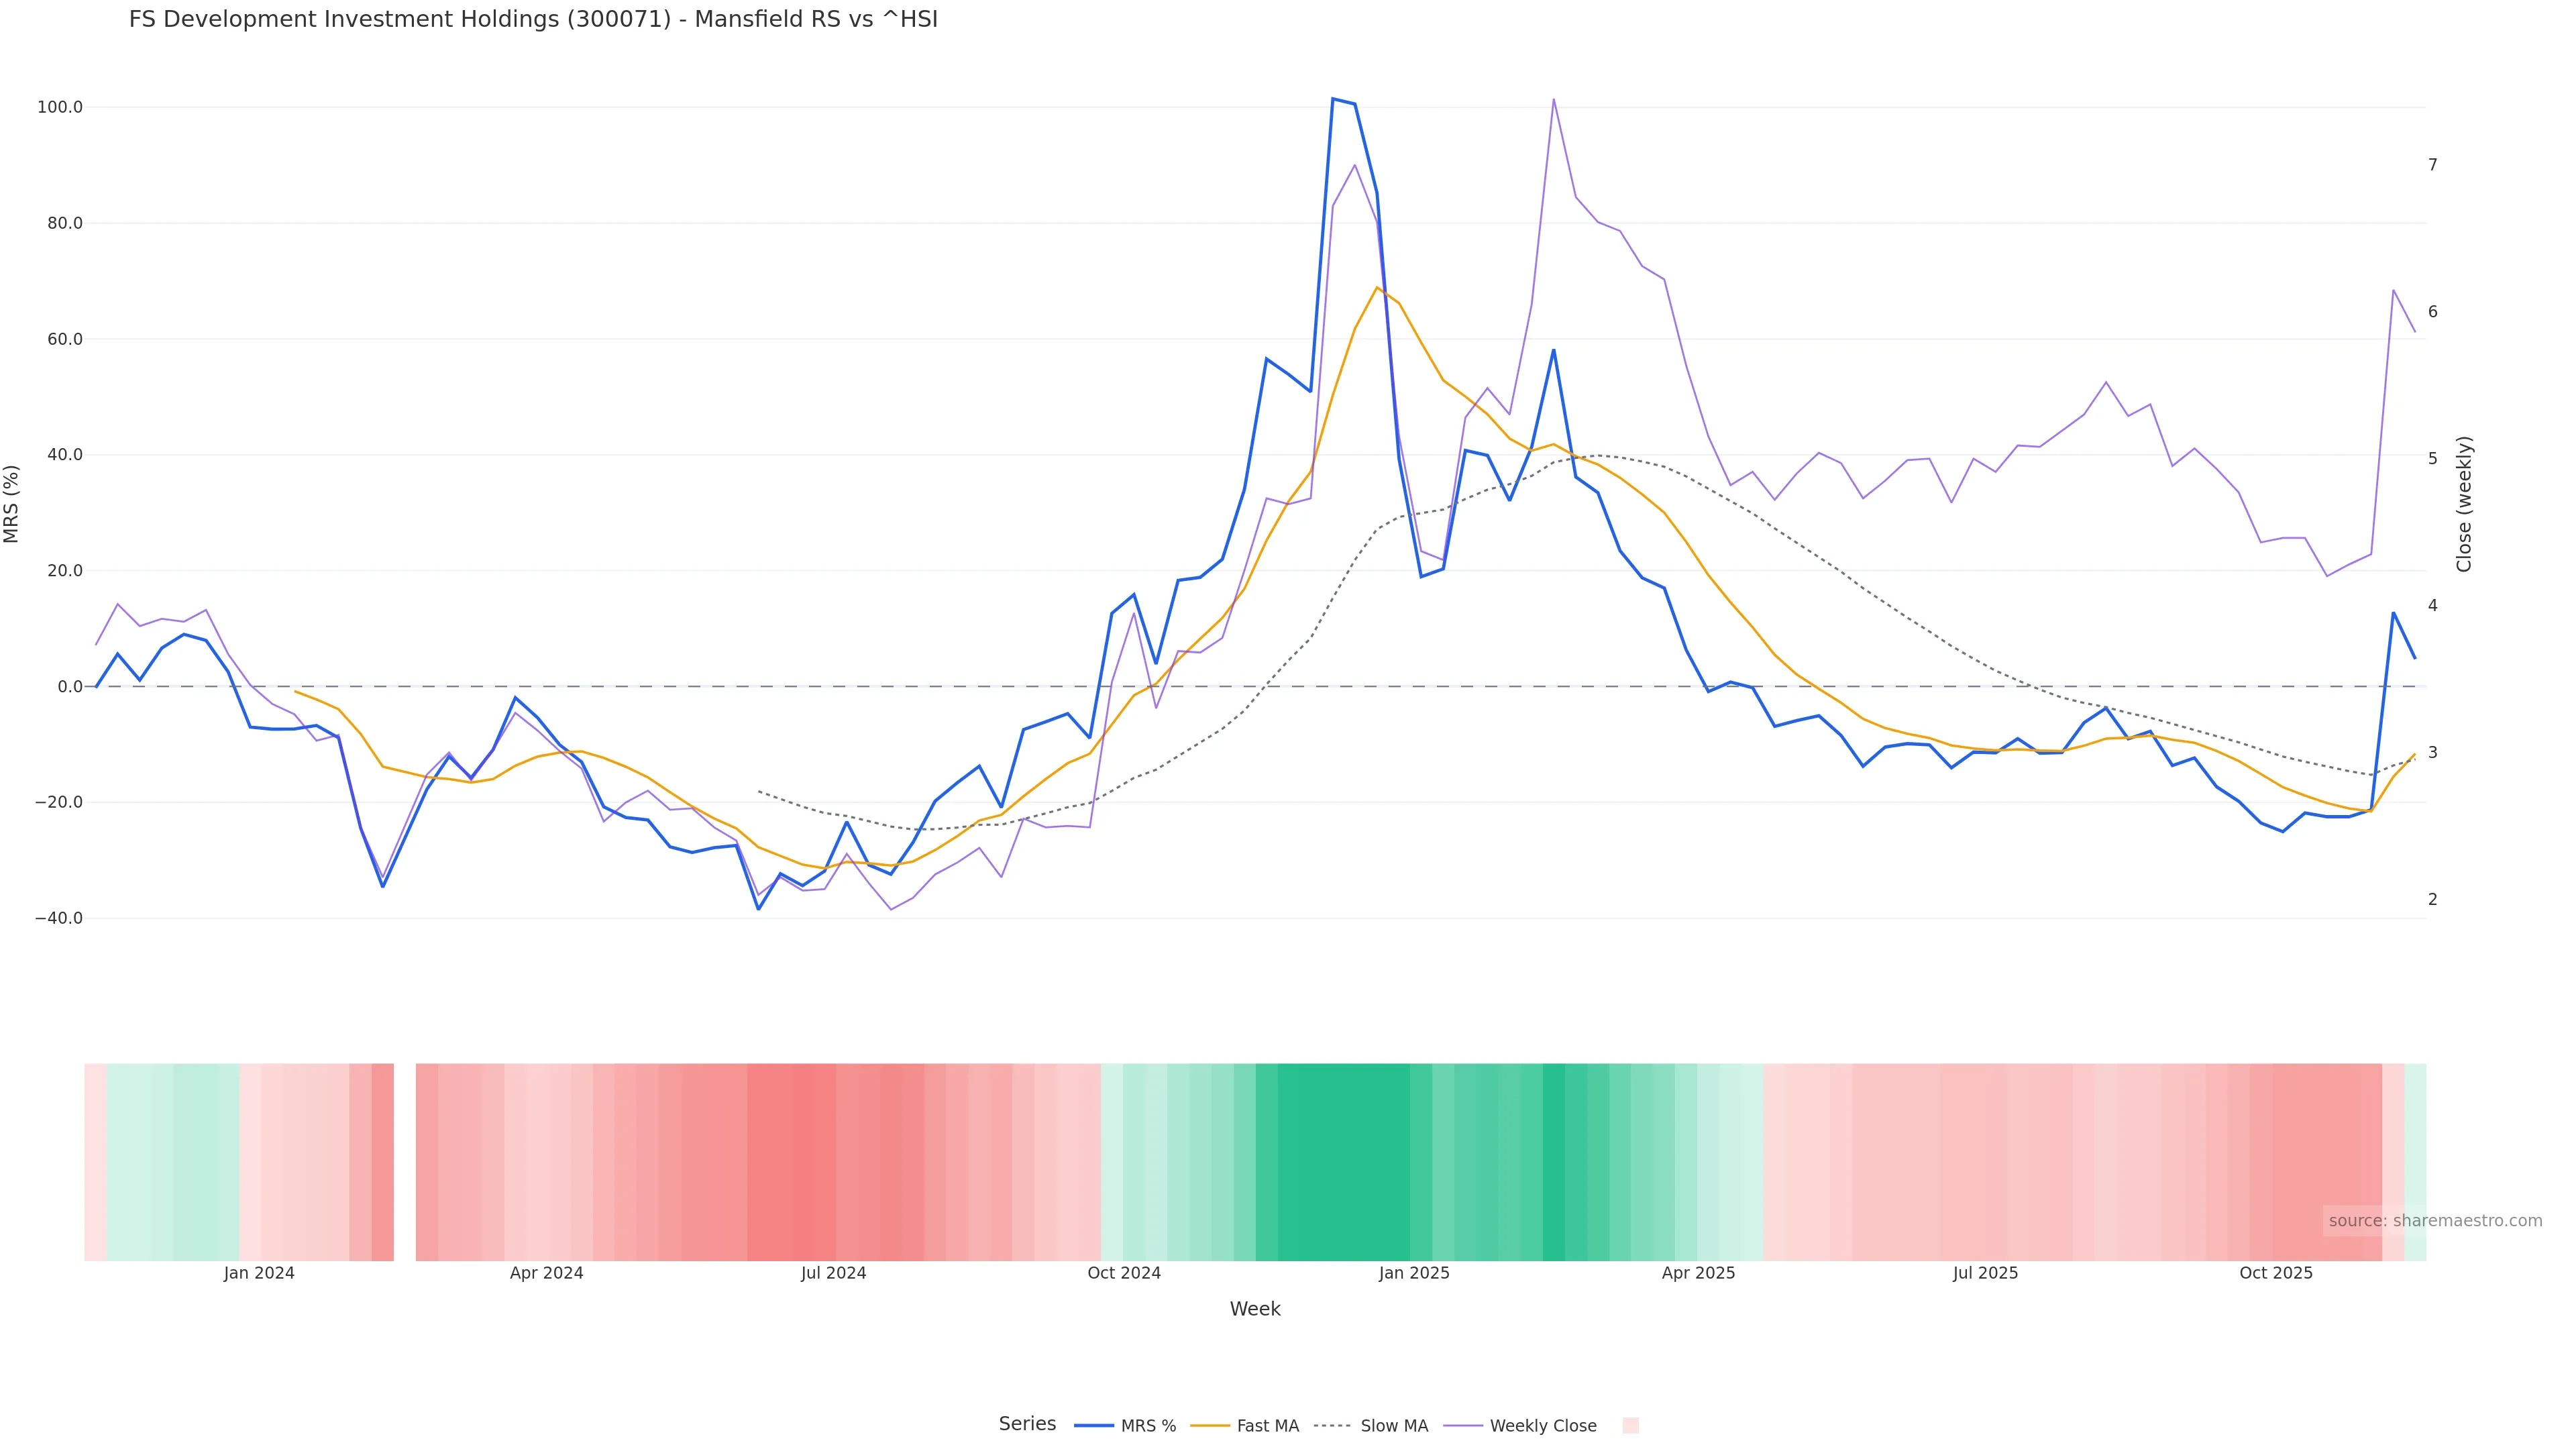Viewport: 2576px width, 1449px height.
Task: Click the MRS (%) left axis title
Action: (x=12, y=504)
